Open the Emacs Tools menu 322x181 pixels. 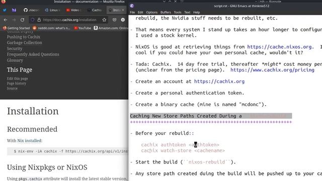pyautogui.click(x=178, y=12)
